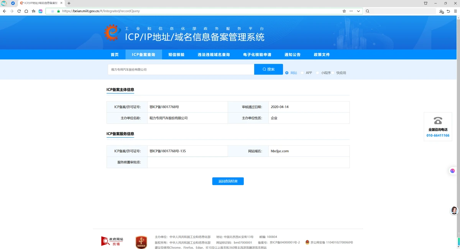Click the footer text 网站标识码: bm07000001
The height and width of the screenshot is (249, 460).
[234, 242]
